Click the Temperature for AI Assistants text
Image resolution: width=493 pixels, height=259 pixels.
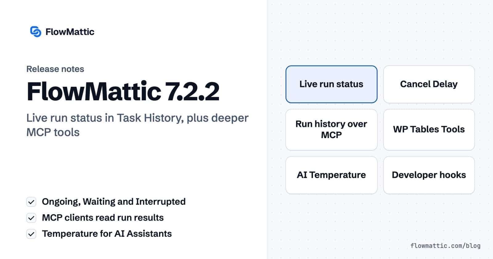click(107, 234)
